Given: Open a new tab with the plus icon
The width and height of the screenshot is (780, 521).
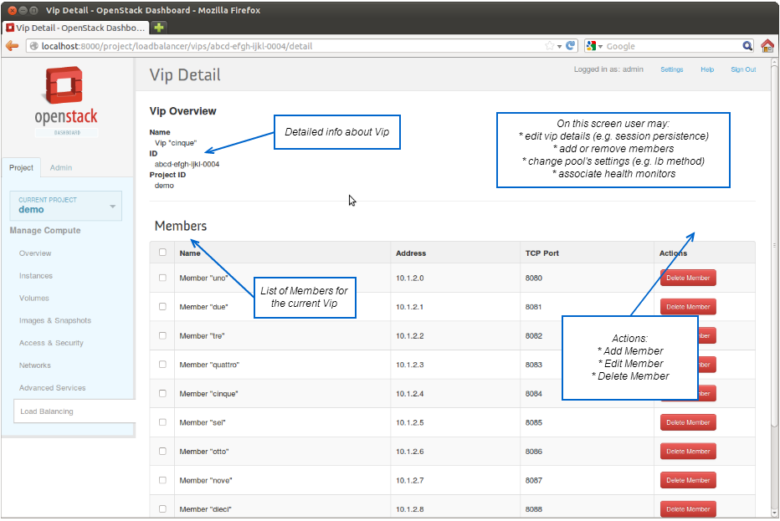Looking at the screenshot, I should [x=159, y=28].
